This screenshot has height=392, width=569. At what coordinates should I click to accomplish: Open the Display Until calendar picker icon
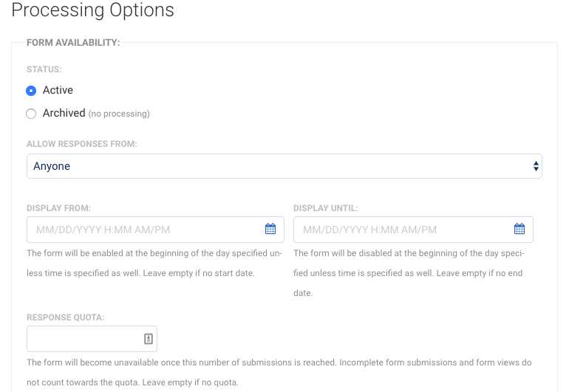click(x=519, y=229)
